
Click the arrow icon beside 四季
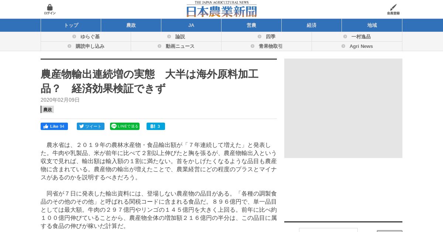coord(260,36)
